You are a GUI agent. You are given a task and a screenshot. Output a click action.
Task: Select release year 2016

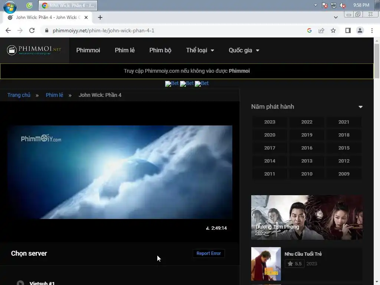tap(307, 148)
